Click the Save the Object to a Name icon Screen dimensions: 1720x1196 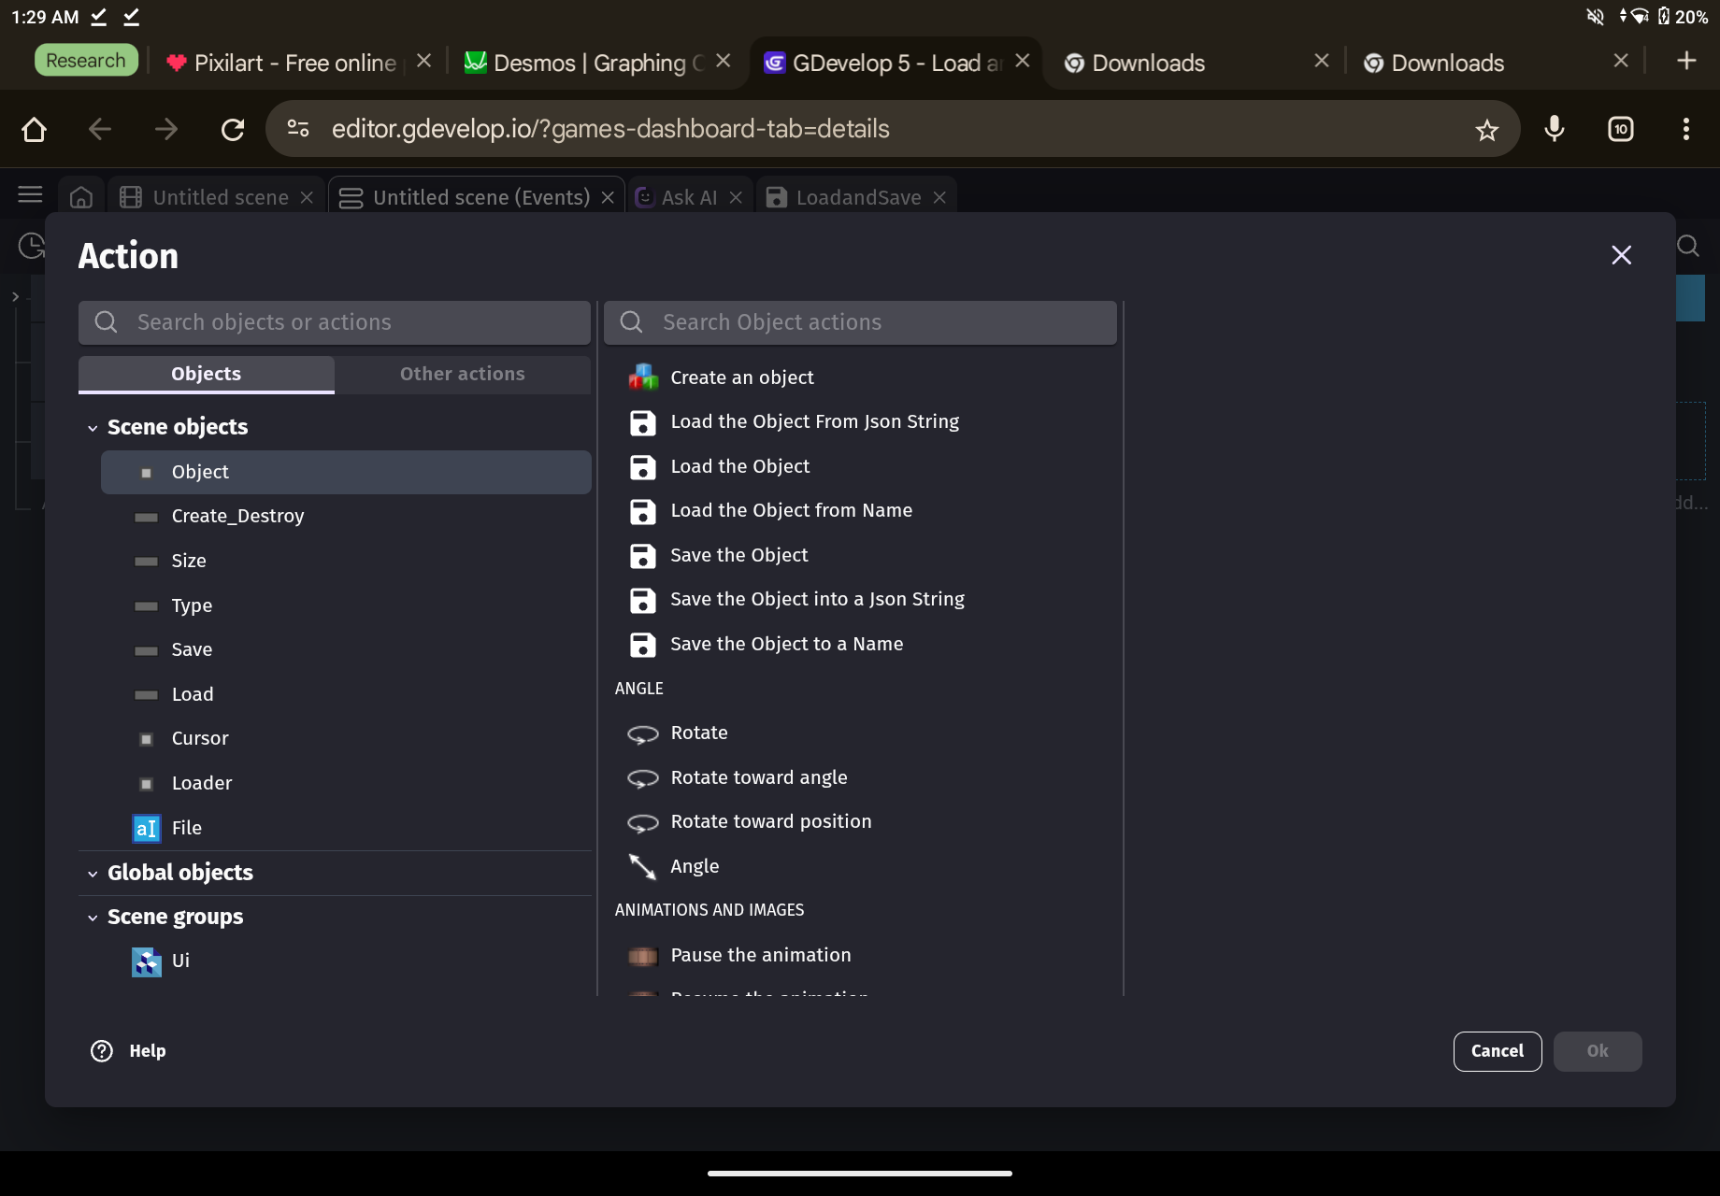643,645
